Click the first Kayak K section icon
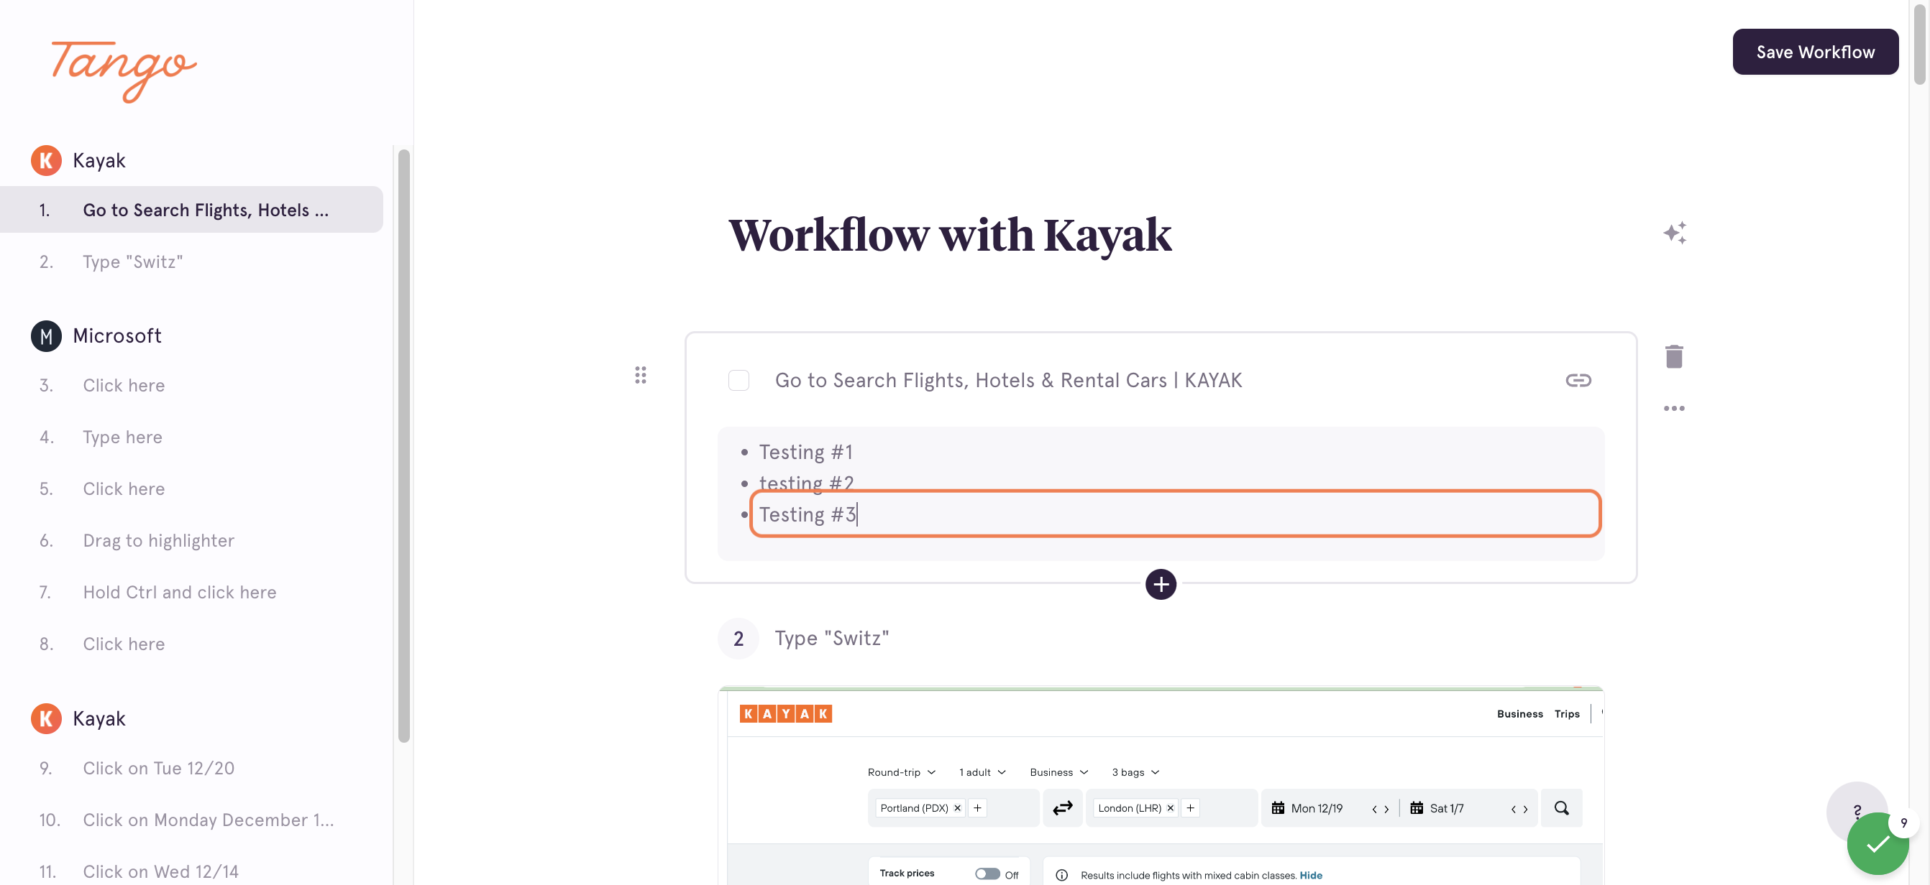This screenshot has height=885, width=1930. point(46,160)
